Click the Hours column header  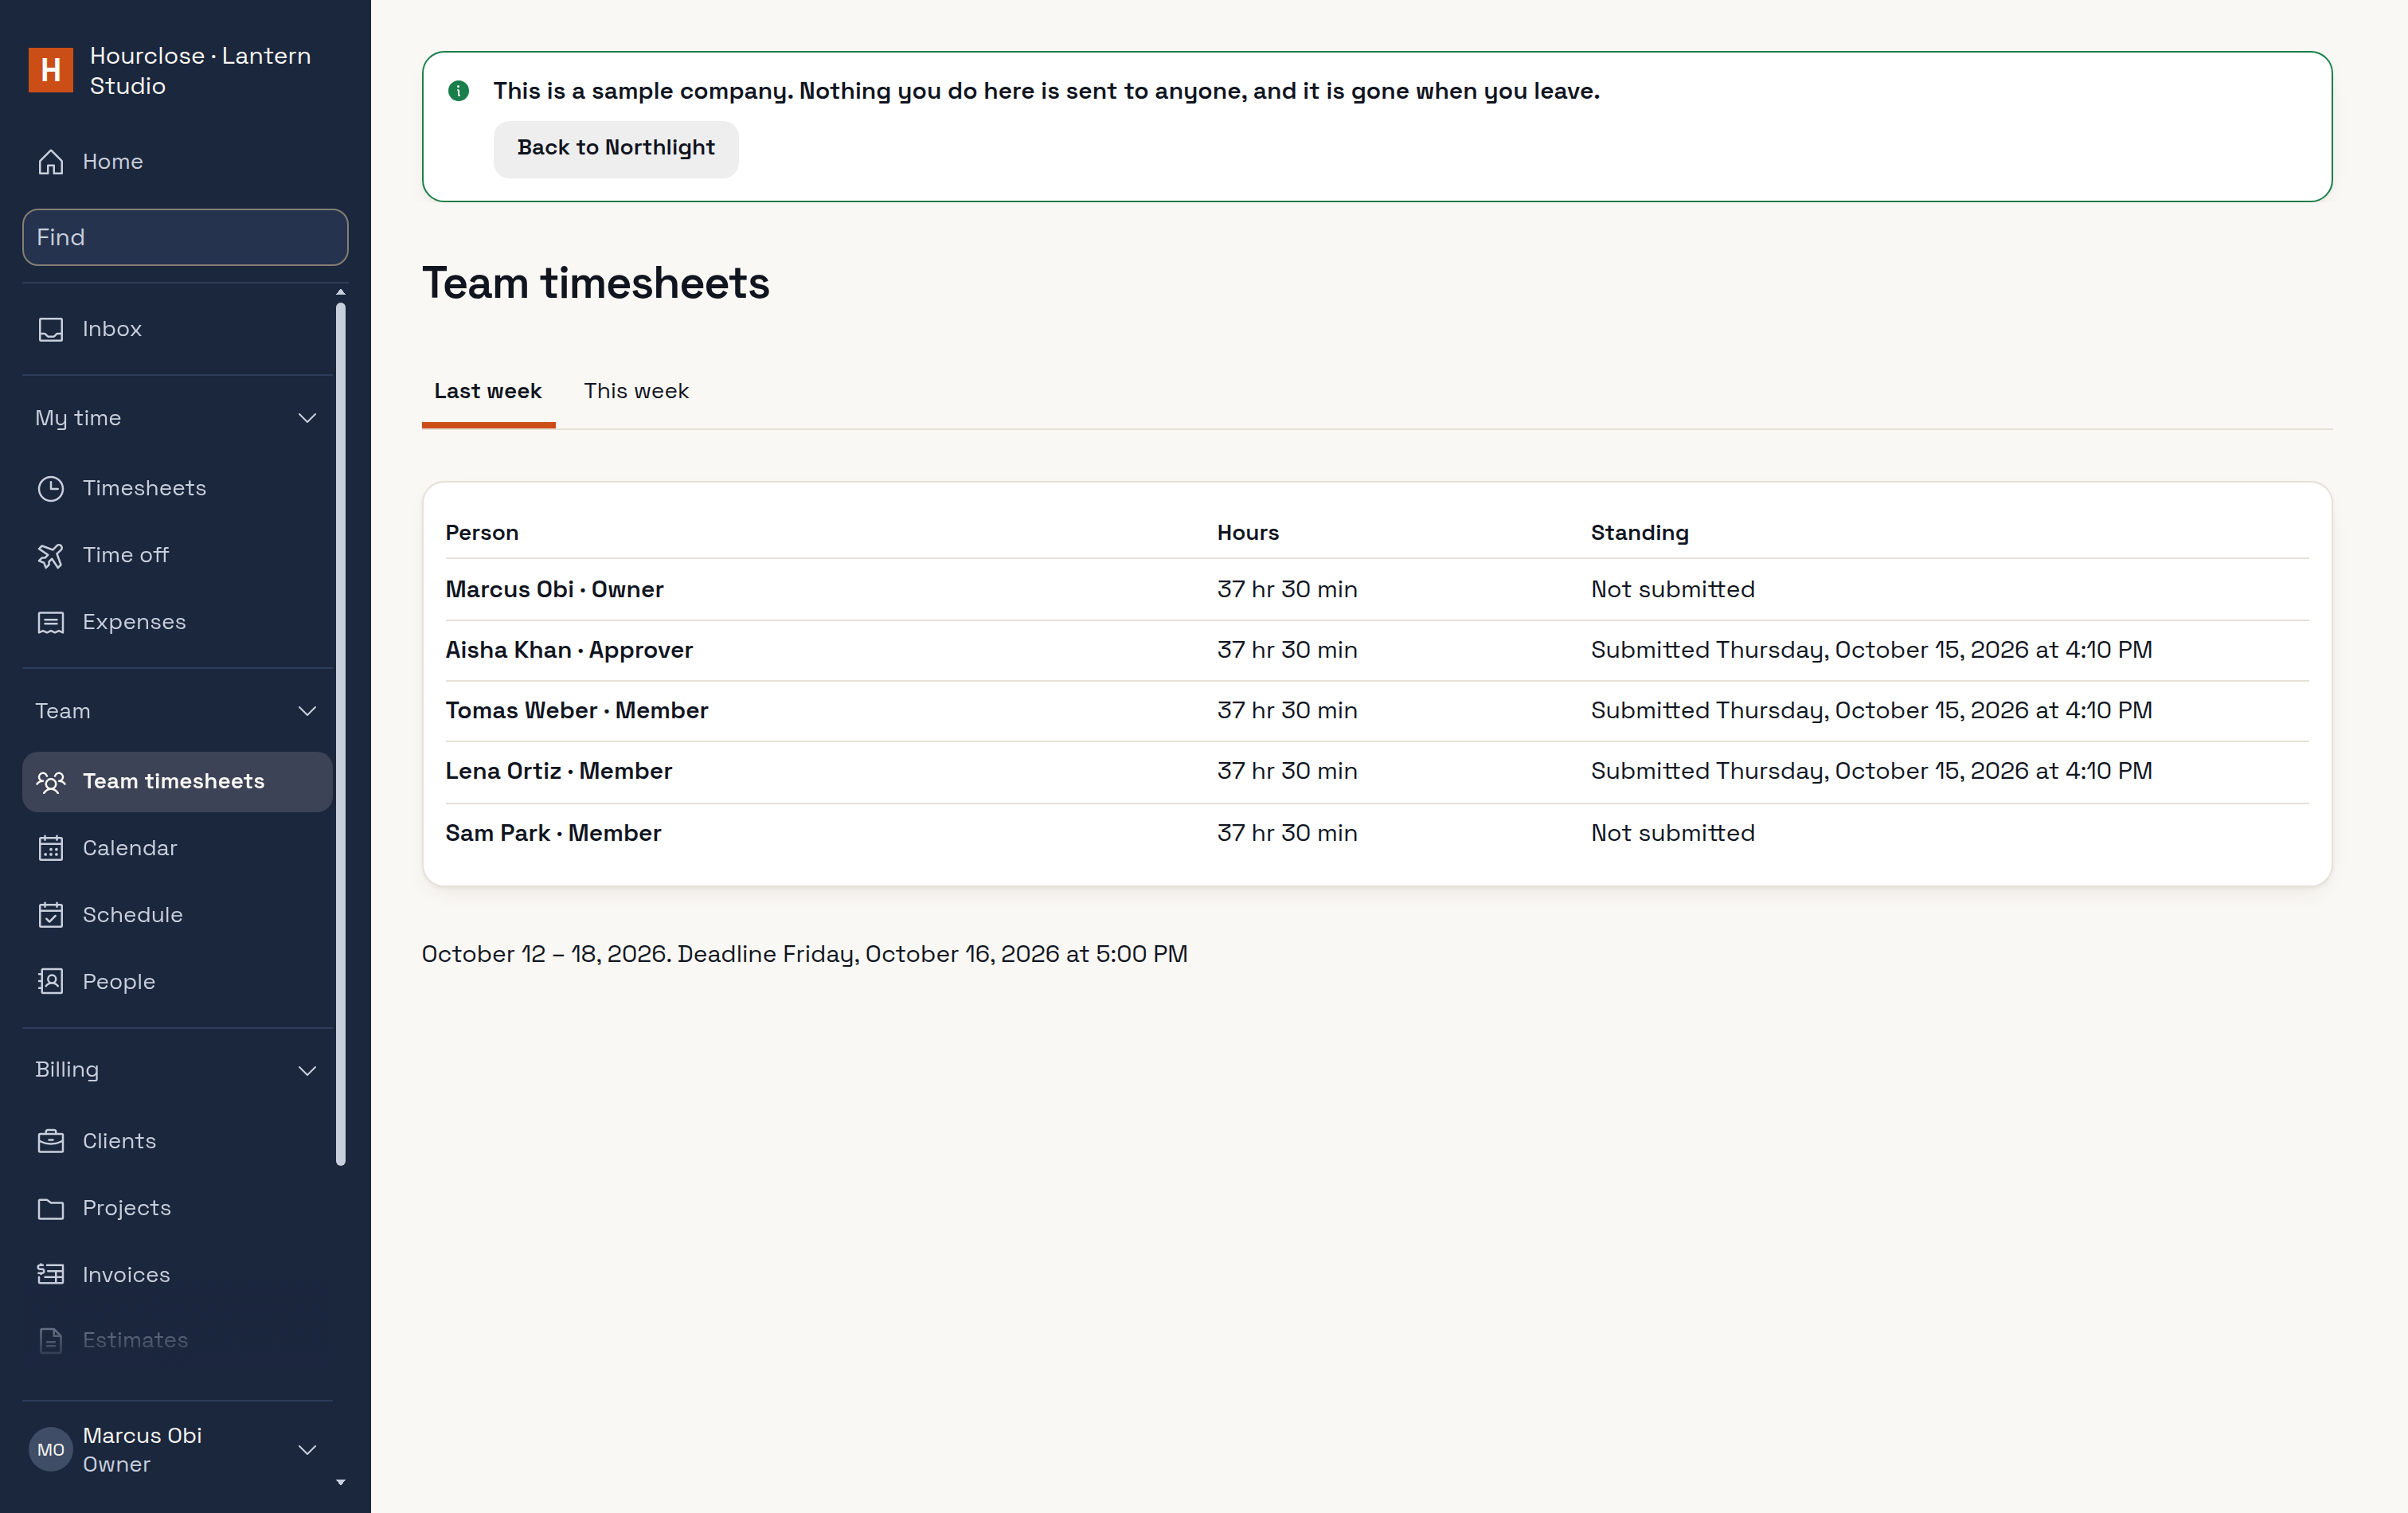pos(1248,533)
